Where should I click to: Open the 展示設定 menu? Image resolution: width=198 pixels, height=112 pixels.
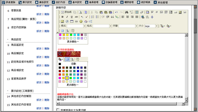25,2
